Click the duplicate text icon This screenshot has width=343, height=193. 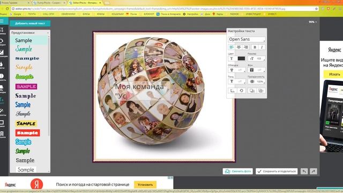(x=252, y=91)
